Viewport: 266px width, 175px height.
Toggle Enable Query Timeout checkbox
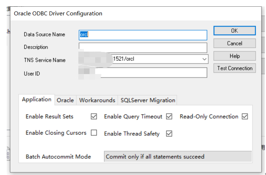click(169, 117)
